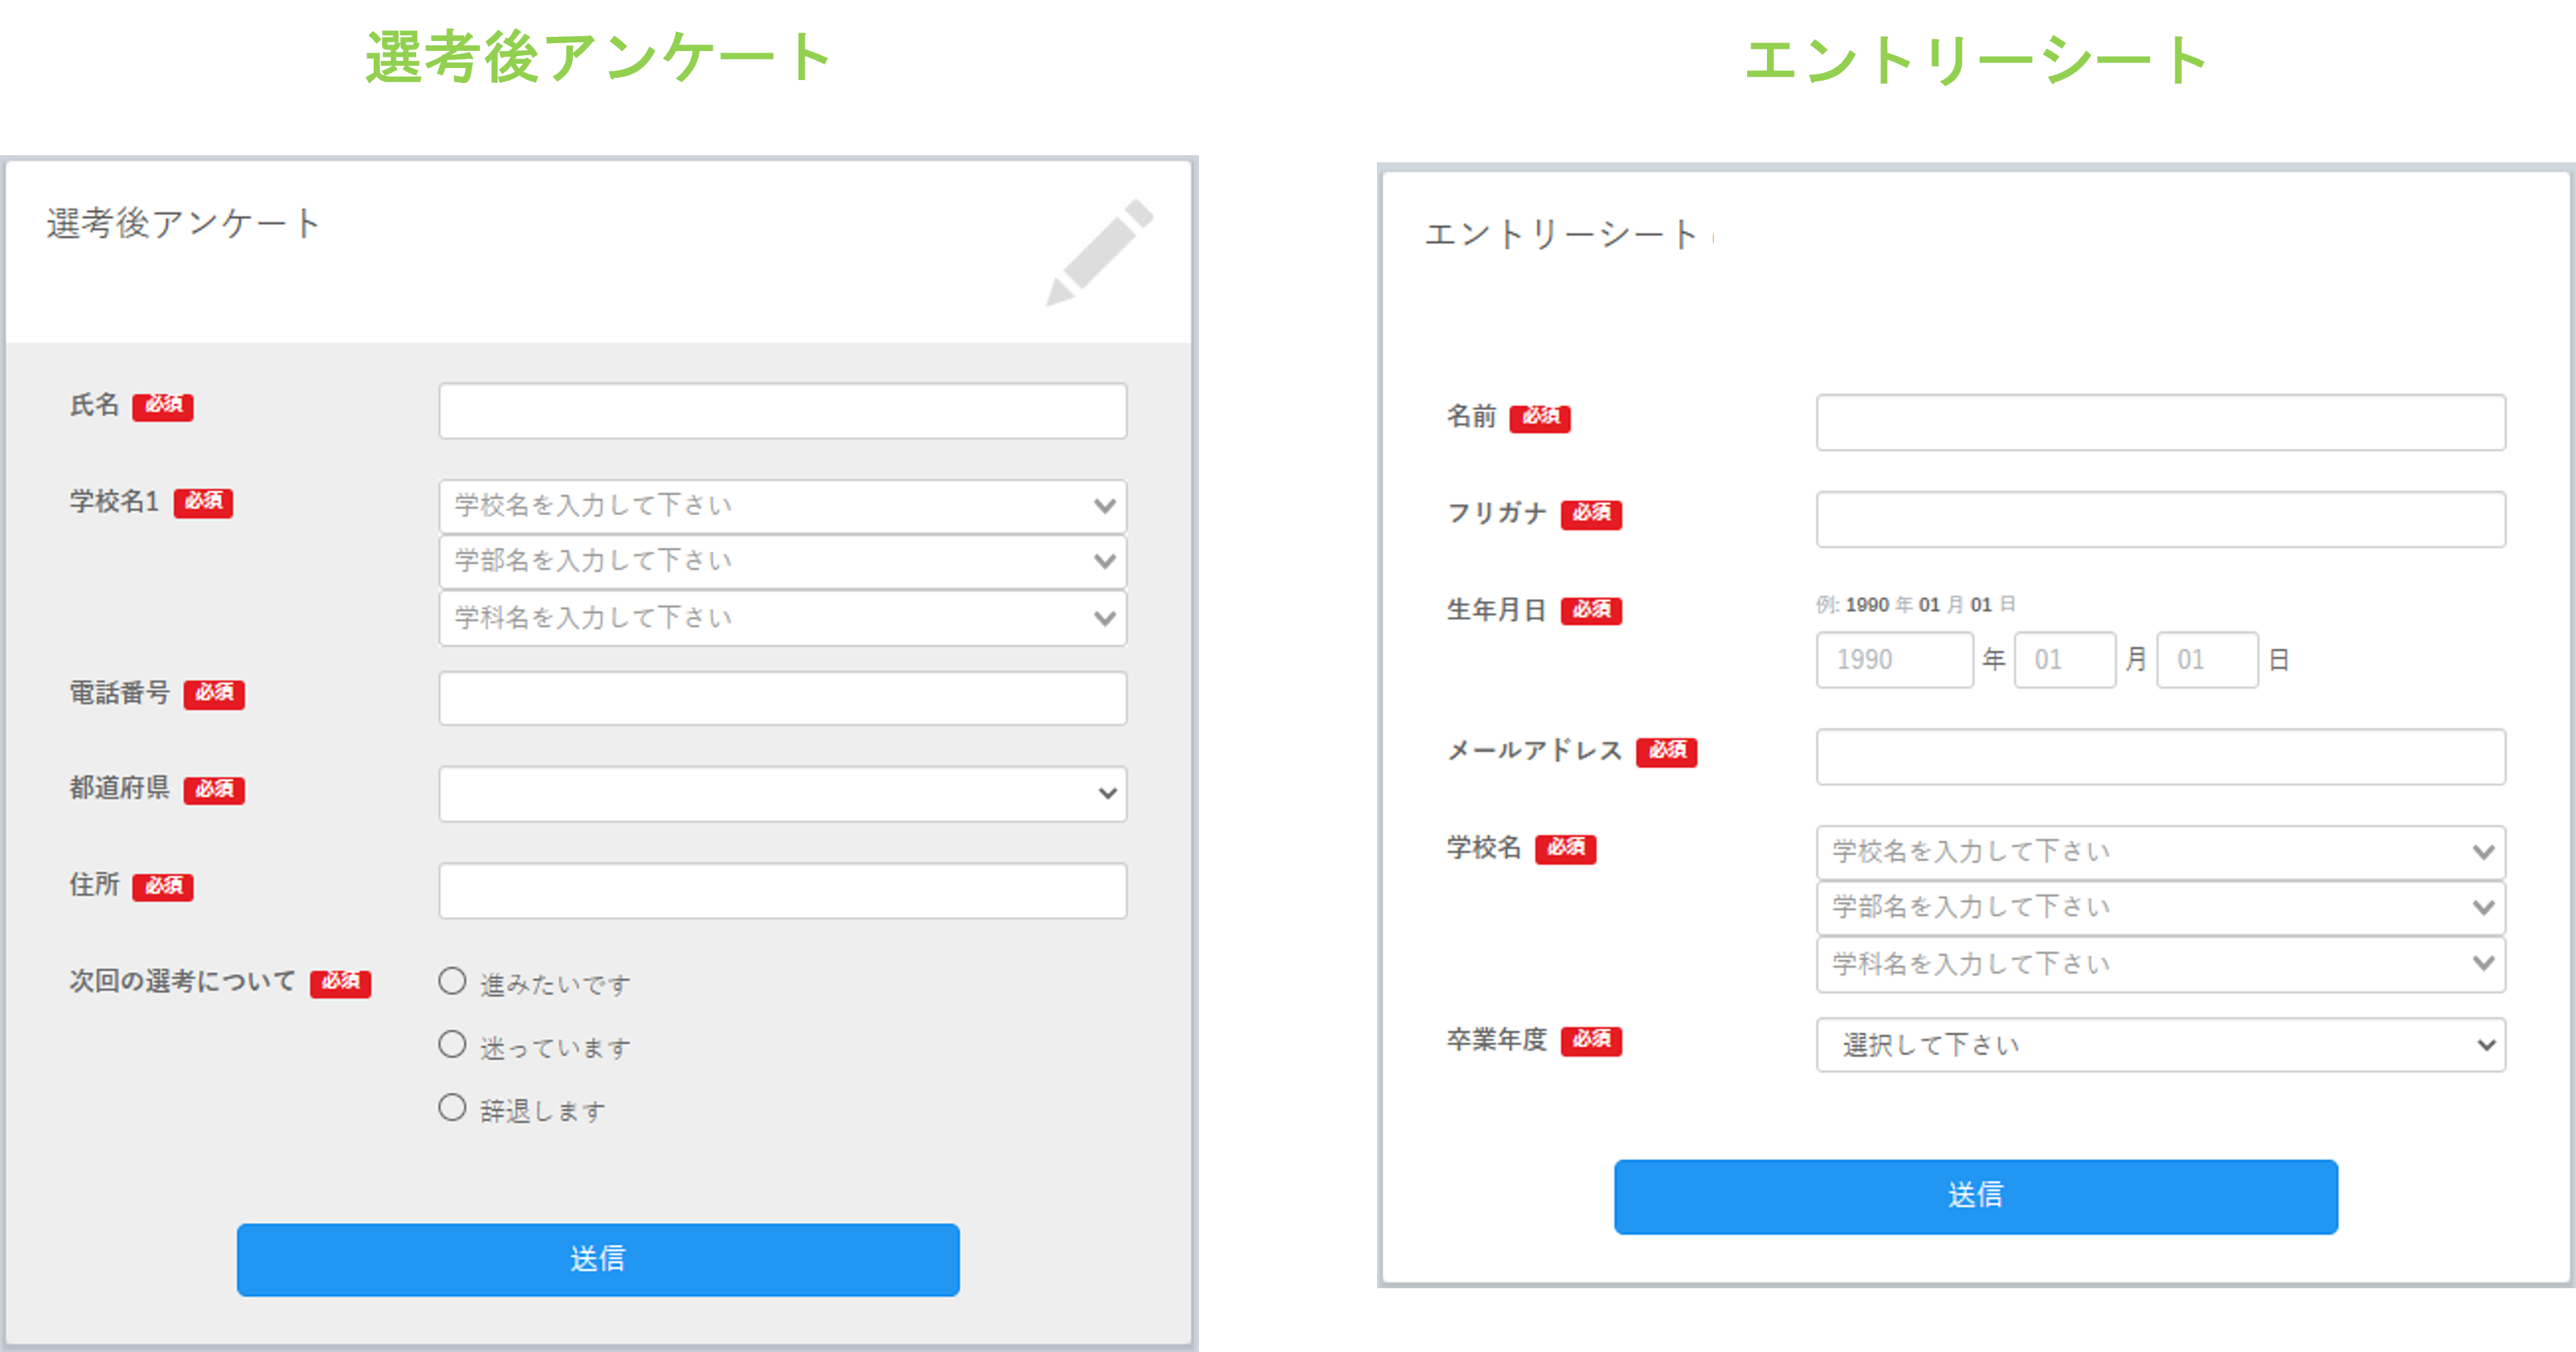This screenshot has height=1352, width=2576.
Task: Click the birth day field before 日
Action: [2207, 660]
